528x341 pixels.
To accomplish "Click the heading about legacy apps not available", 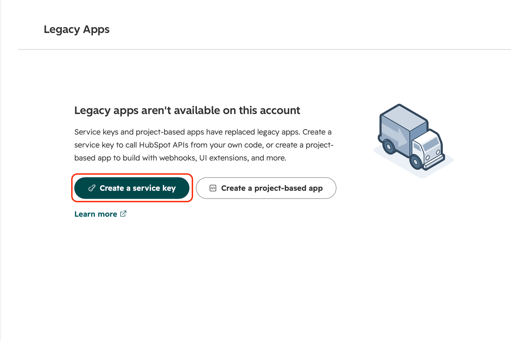I will [187, 110].
